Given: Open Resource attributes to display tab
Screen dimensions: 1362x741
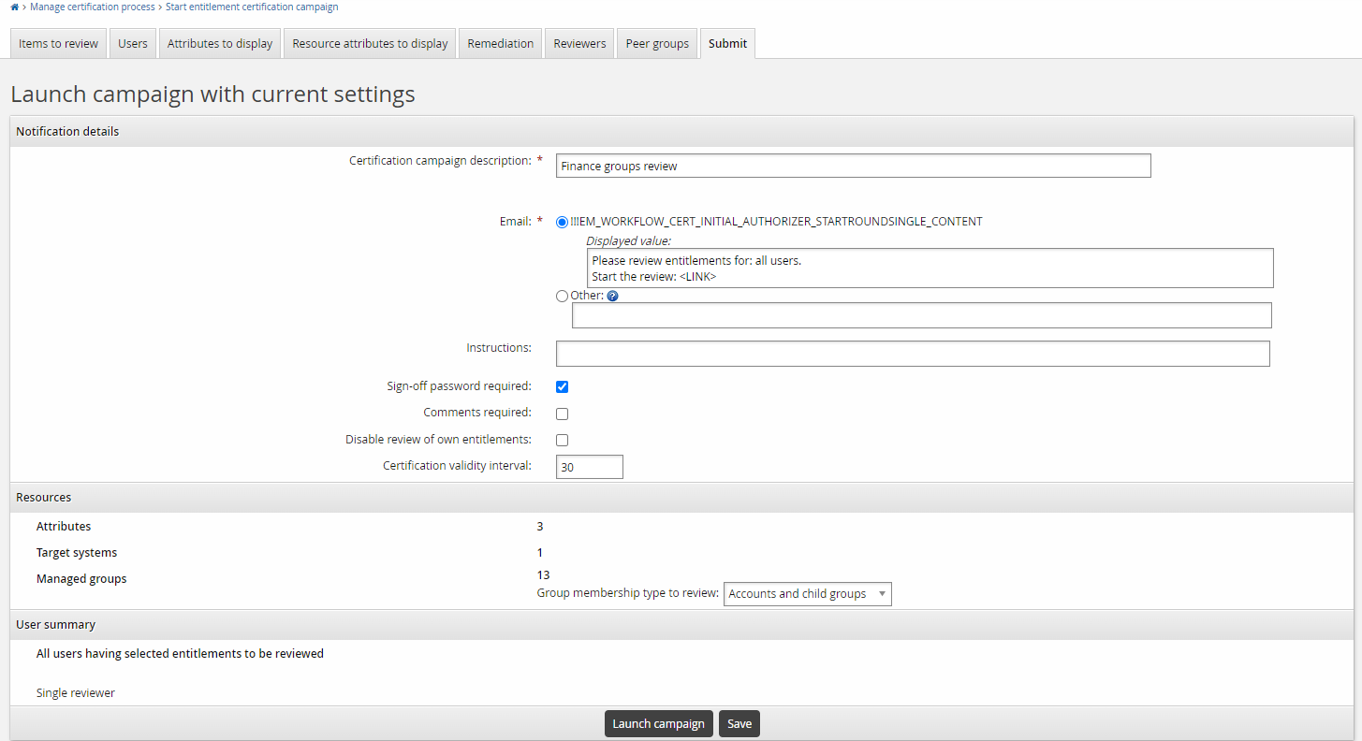Looking at the screenshot, I should [370, 44].
